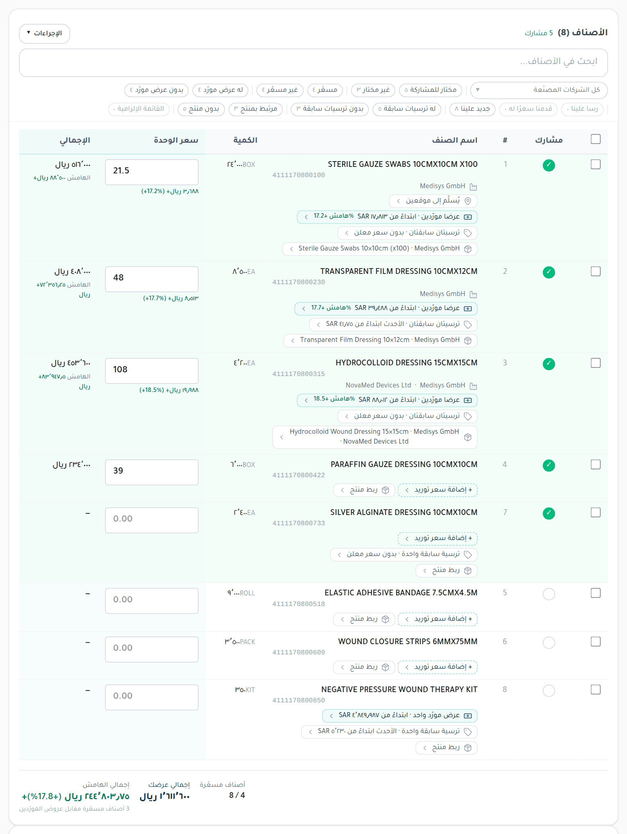The image size is (627, 834).
Task: Edit unit price 48 for Transparent Film Dressing
Action: point(152,279)
